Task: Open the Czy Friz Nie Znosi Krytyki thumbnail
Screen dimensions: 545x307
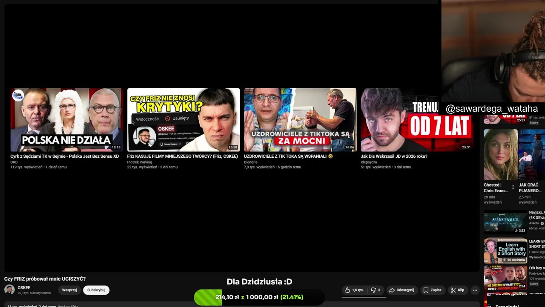Action: tap(184, 120)
